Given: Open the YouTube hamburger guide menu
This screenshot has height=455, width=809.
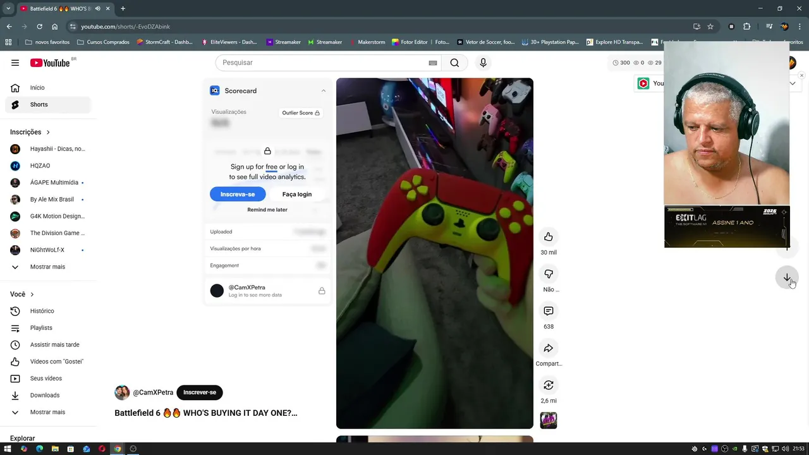Looking at the screenshot, I should (15, 63).
